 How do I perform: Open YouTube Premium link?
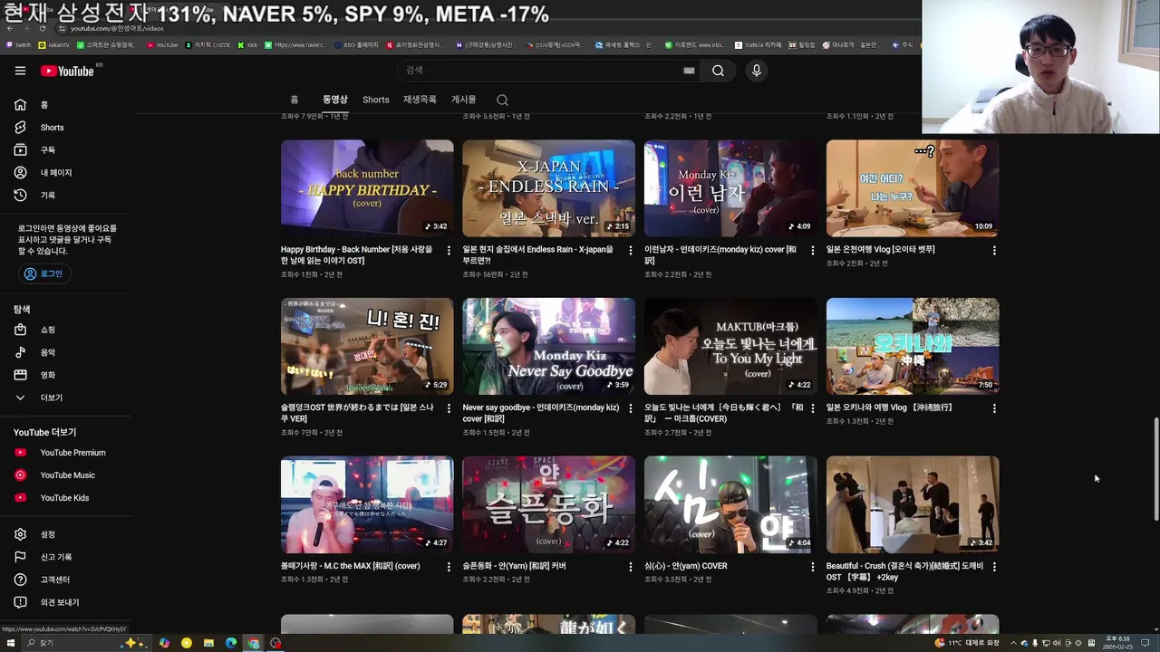click(66, 453)
